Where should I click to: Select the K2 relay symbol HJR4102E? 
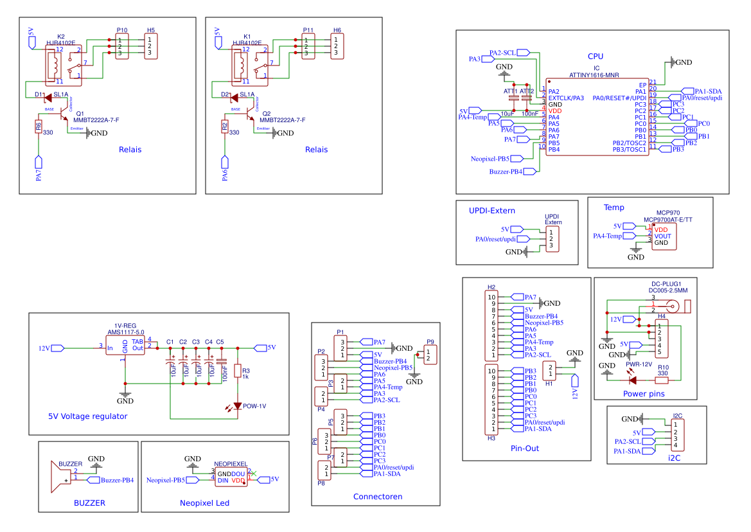click(64, 66)
